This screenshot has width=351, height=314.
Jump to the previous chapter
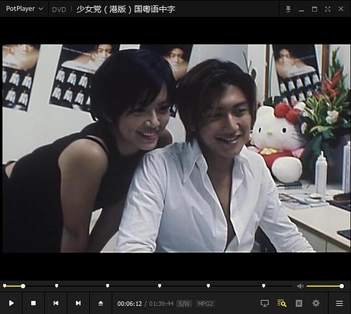[56, 303]
